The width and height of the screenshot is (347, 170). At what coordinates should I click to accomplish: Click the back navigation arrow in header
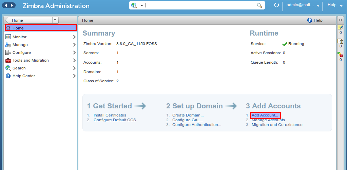pos(5,5)
